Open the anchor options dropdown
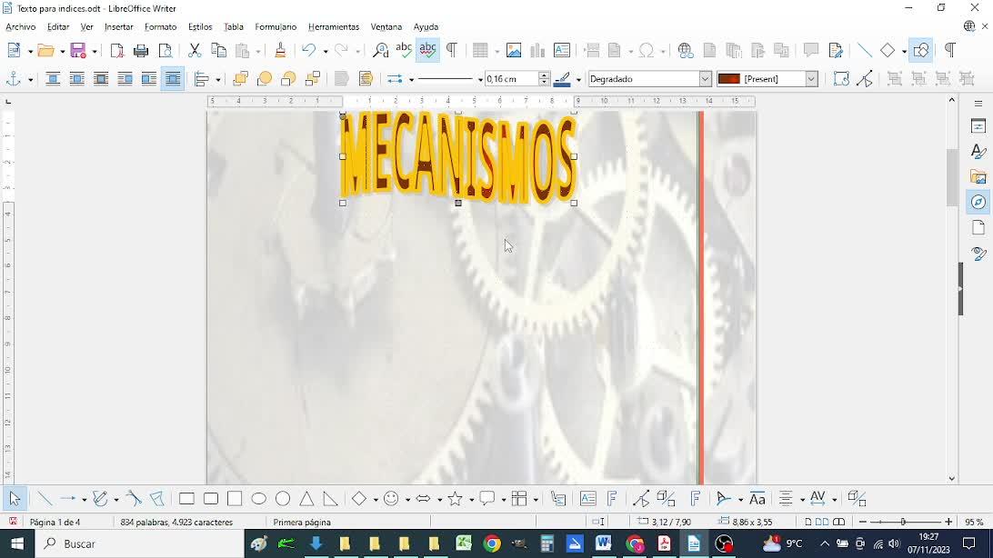This screenshot has width=993, height=558. [x=30, y=80]
